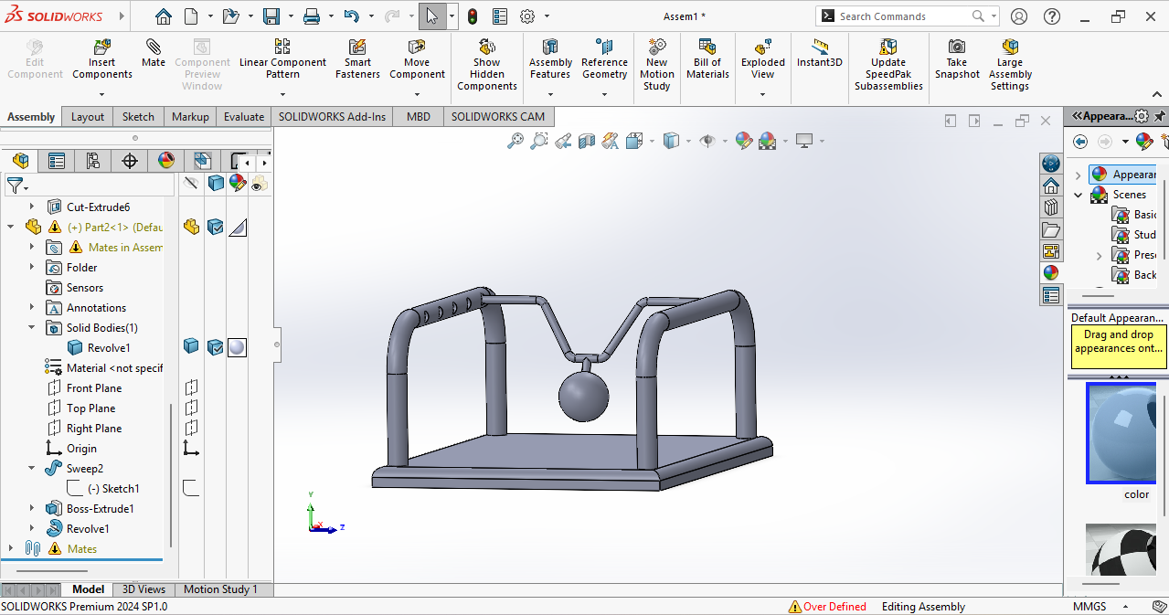Viewport: 1169px width, 615px height.
Task: Click MMGS unit system in status bar
Action: coord(1089,606)
